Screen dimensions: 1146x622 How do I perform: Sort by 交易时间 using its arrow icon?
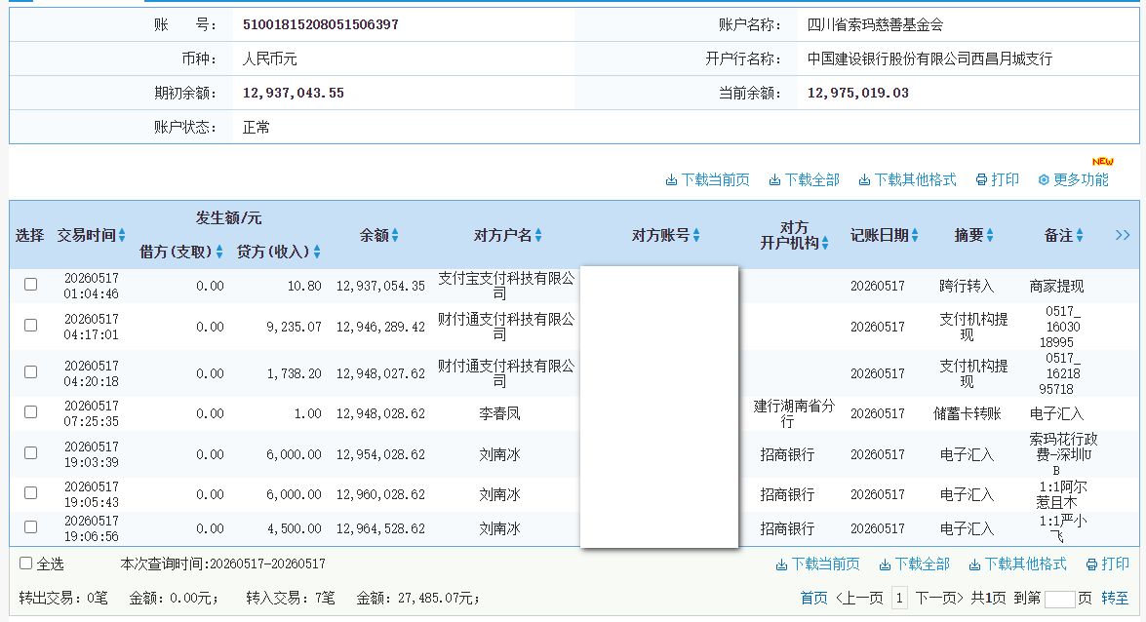122,235
